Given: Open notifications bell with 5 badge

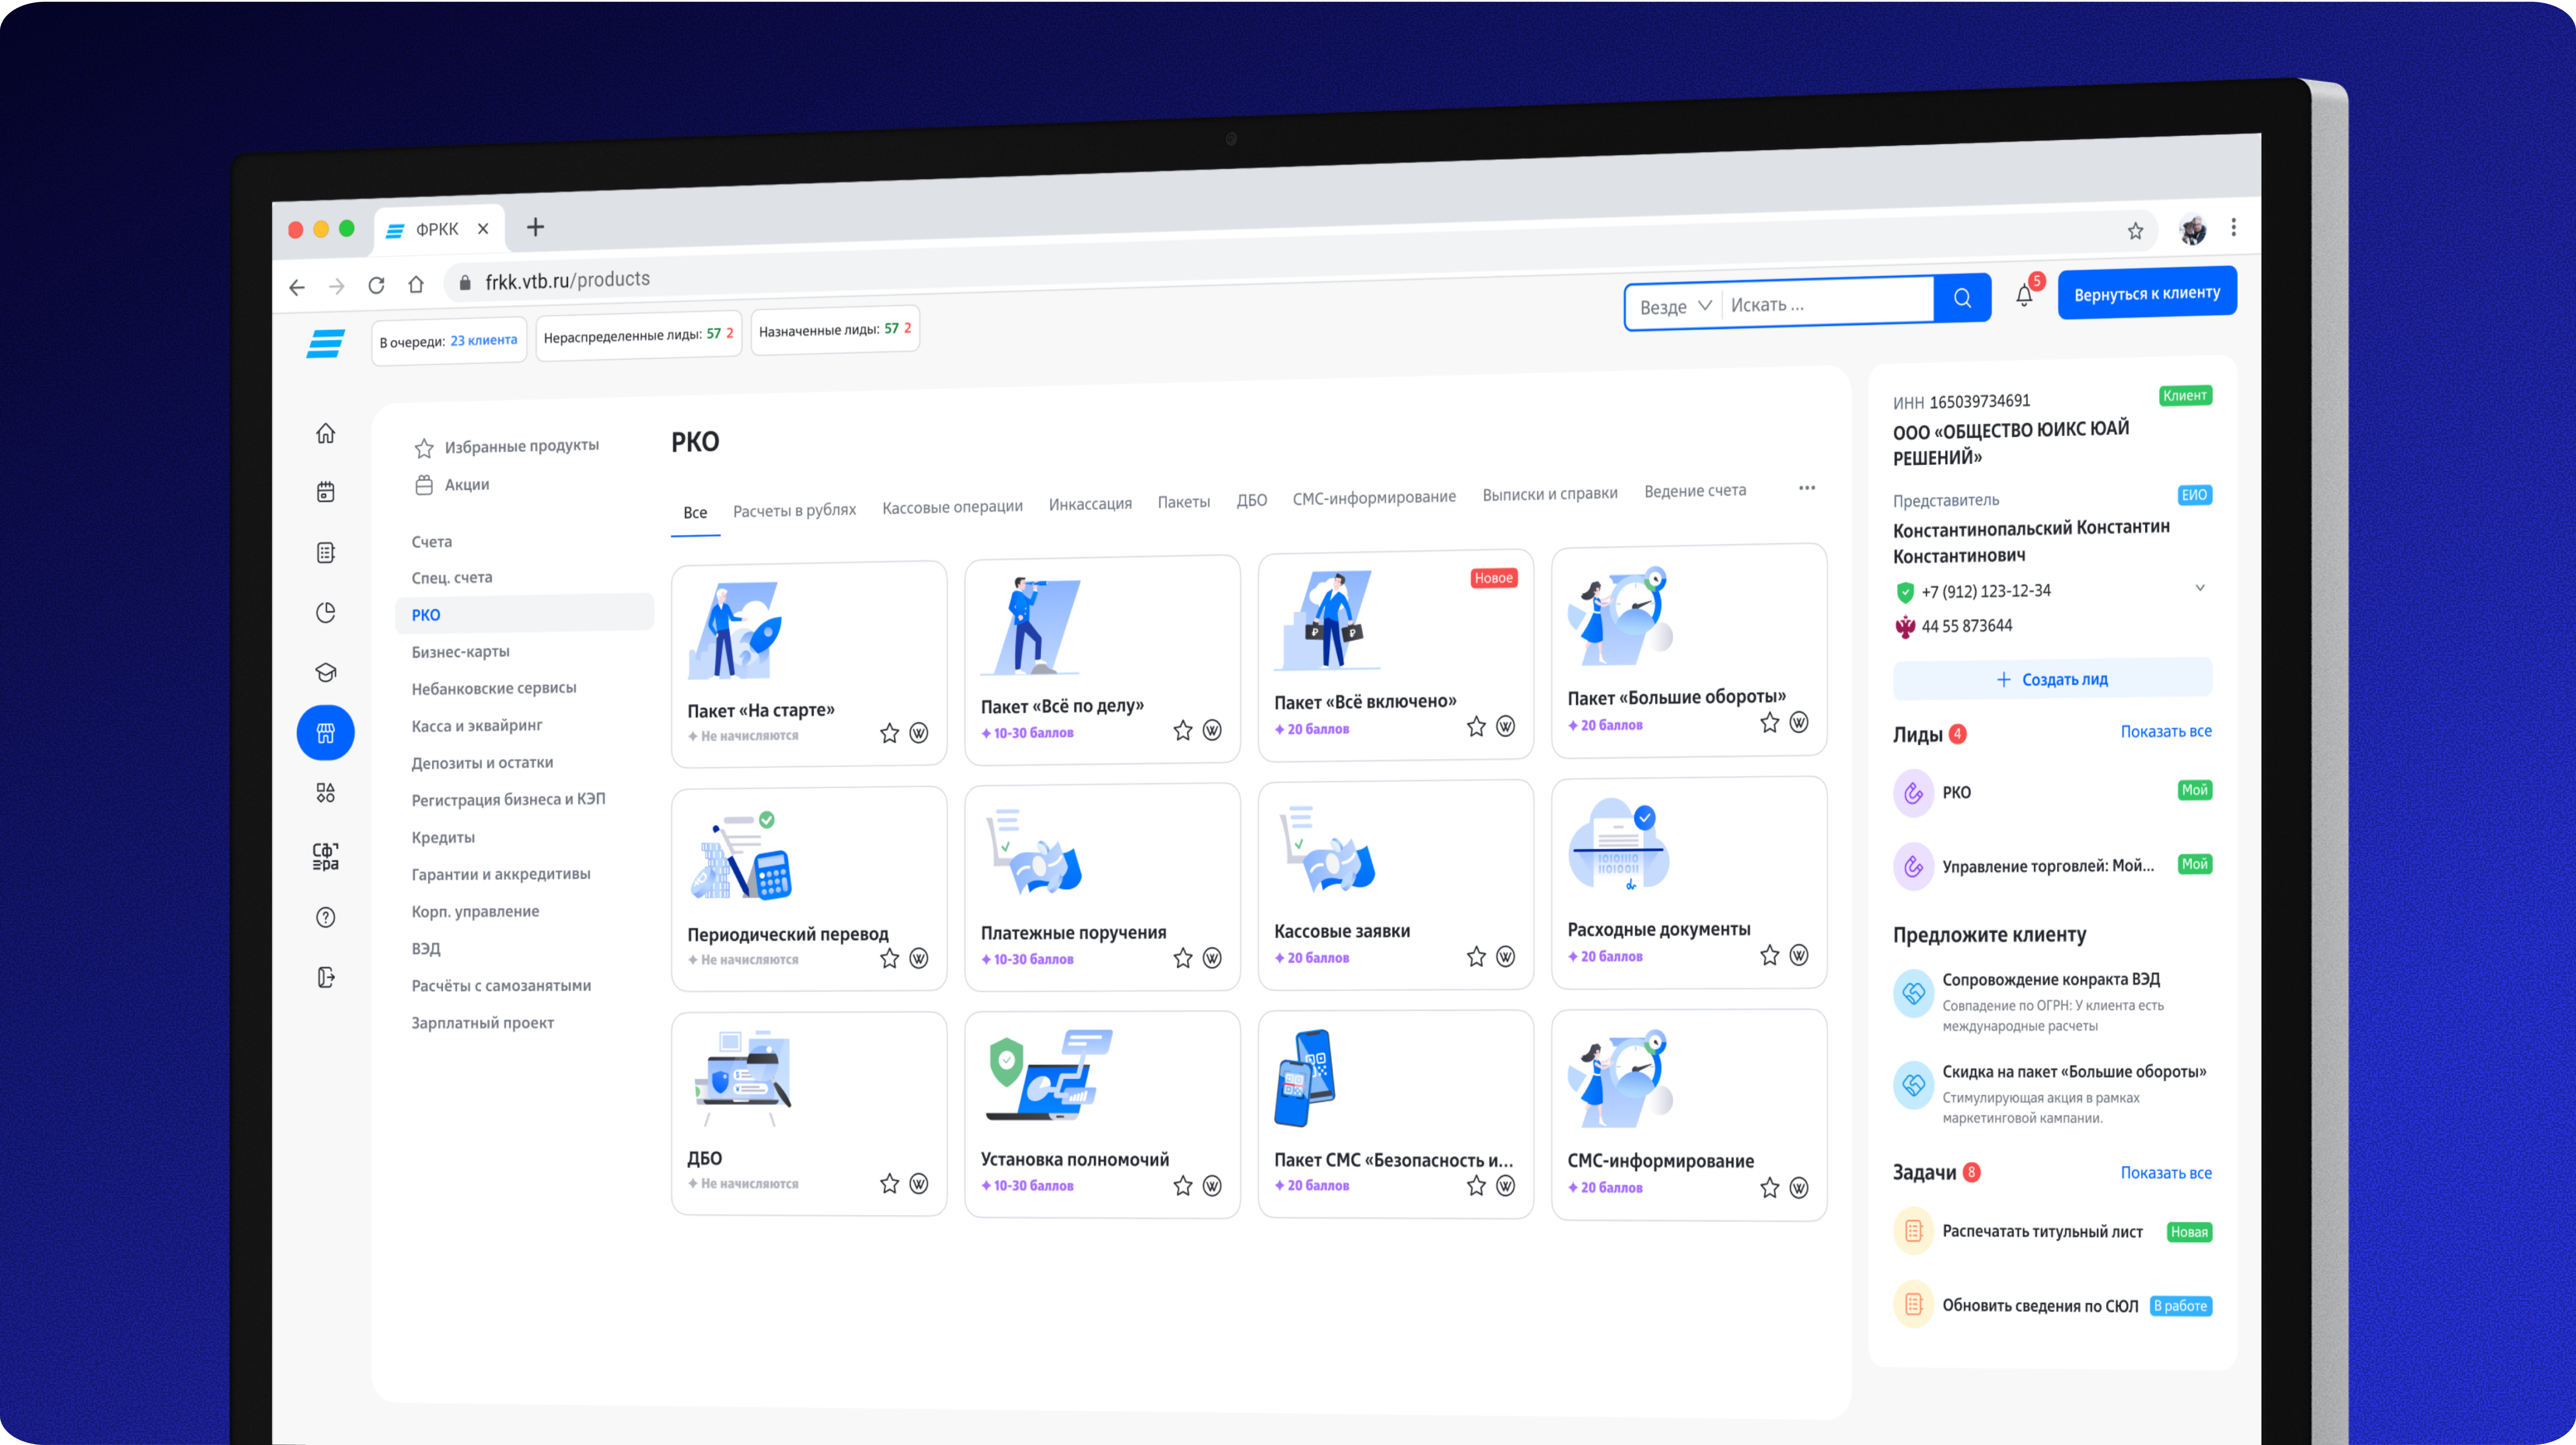Looking at the screenshot, I should (2025, 295).
